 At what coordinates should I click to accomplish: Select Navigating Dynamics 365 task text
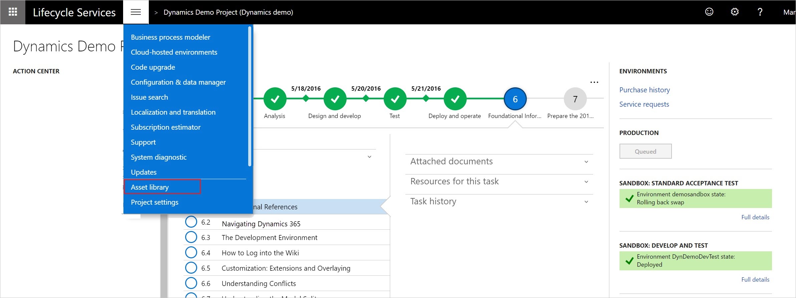pos(261,224)
